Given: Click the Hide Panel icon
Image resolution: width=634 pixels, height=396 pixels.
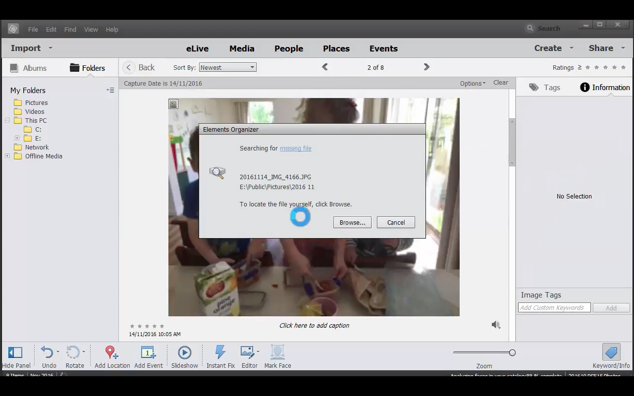Looking at the screenshot, I should coord(15,352).
